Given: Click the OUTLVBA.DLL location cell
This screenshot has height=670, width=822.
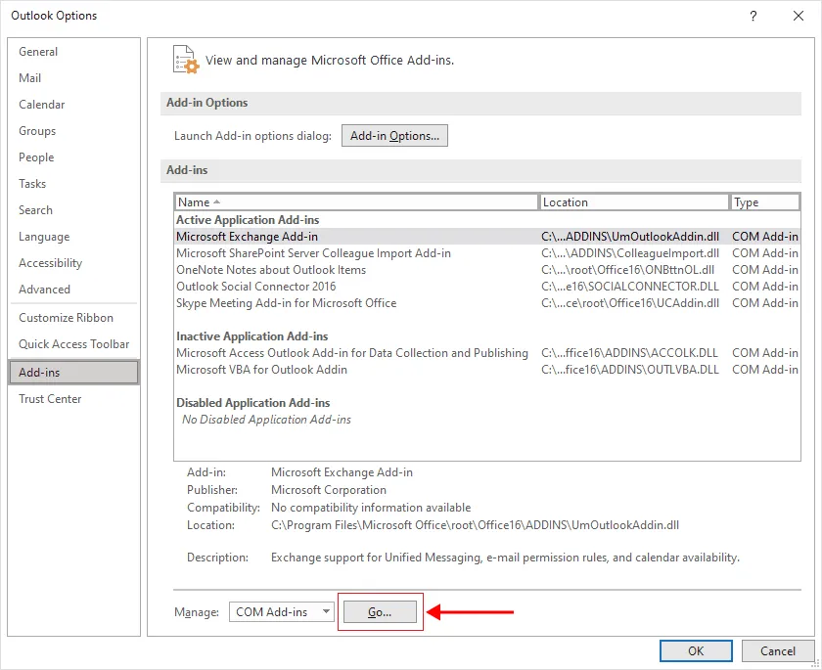Looking at the screenshot, I should [x=630, y=370].
